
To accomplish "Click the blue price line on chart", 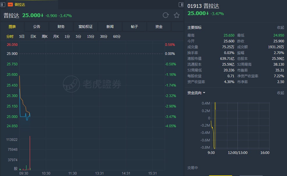I will click(23, 116).
